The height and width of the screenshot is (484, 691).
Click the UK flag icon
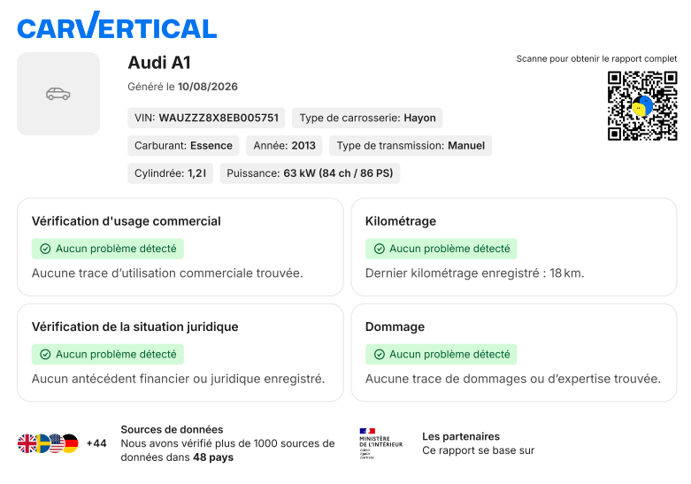[x=27, y=443]
